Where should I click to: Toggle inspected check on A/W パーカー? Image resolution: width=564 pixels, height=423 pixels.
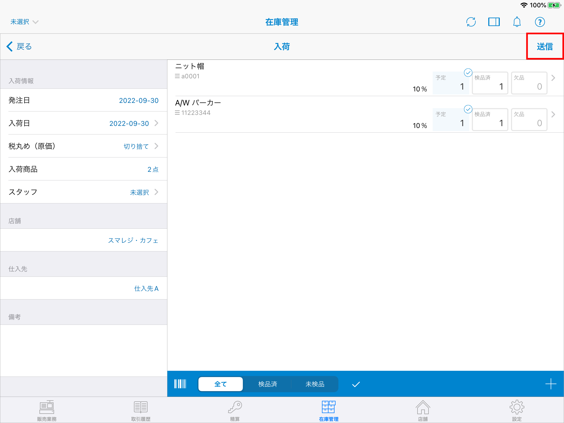tap(468, 109)
